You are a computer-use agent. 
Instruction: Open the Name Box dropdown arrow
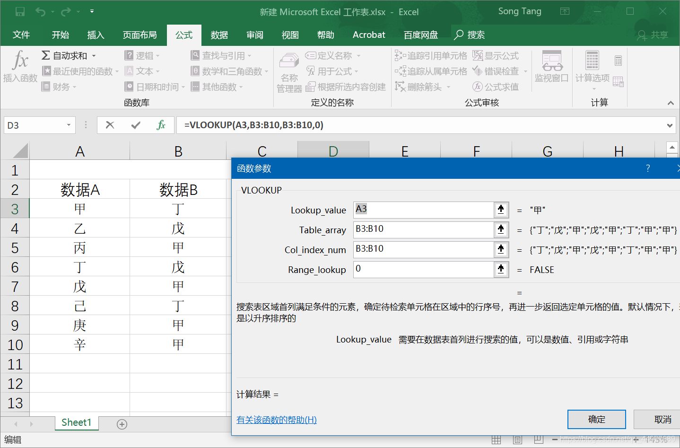coord(69,125)
